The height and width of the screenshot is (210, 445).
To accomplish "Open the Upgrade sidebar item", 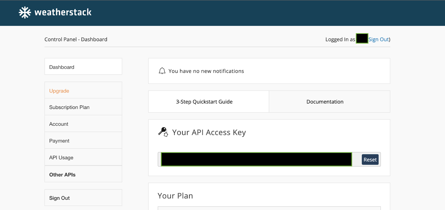I will [x=83, y=90].
